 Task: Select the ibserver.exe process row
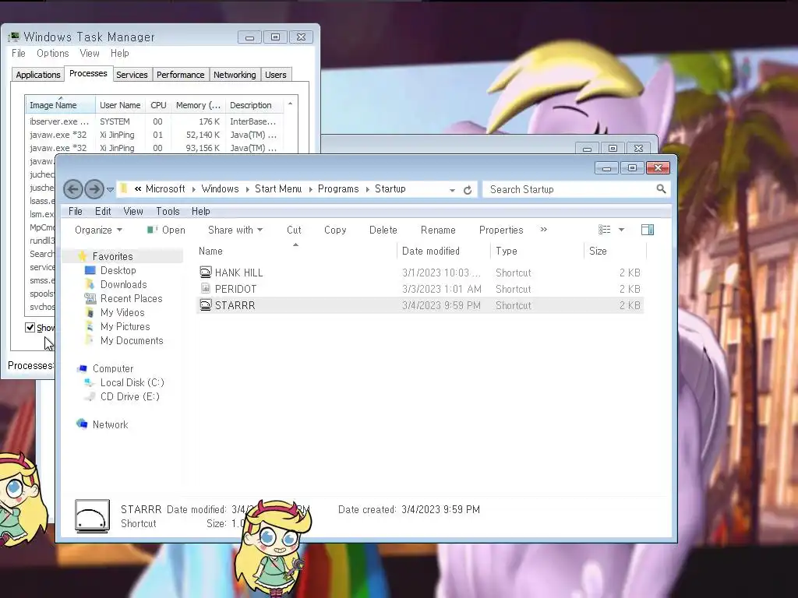point(154,121)
